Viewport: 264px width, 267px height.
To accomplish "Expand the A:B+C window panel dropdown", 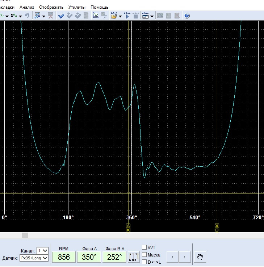I will (x=152, y=16).
